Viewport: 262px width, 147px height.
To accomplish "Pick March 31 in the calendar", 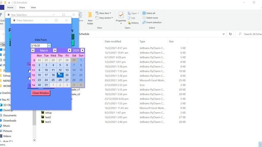I will tap(46, 85).
